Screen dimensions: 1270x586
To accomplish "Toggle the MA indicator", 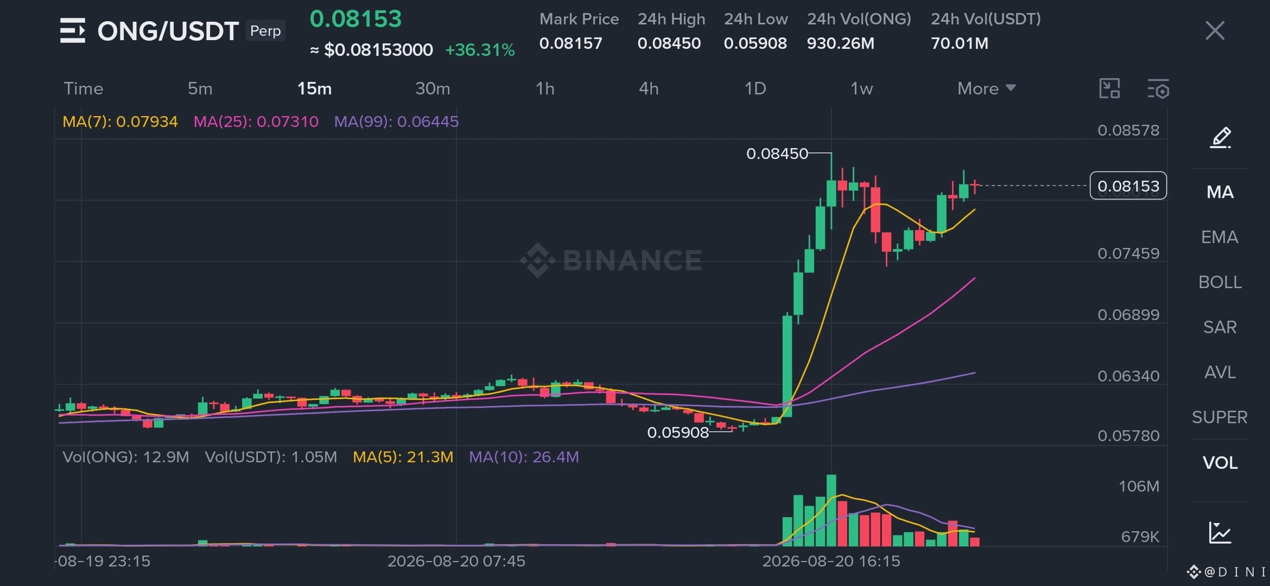I will (x=1220, y=192).
